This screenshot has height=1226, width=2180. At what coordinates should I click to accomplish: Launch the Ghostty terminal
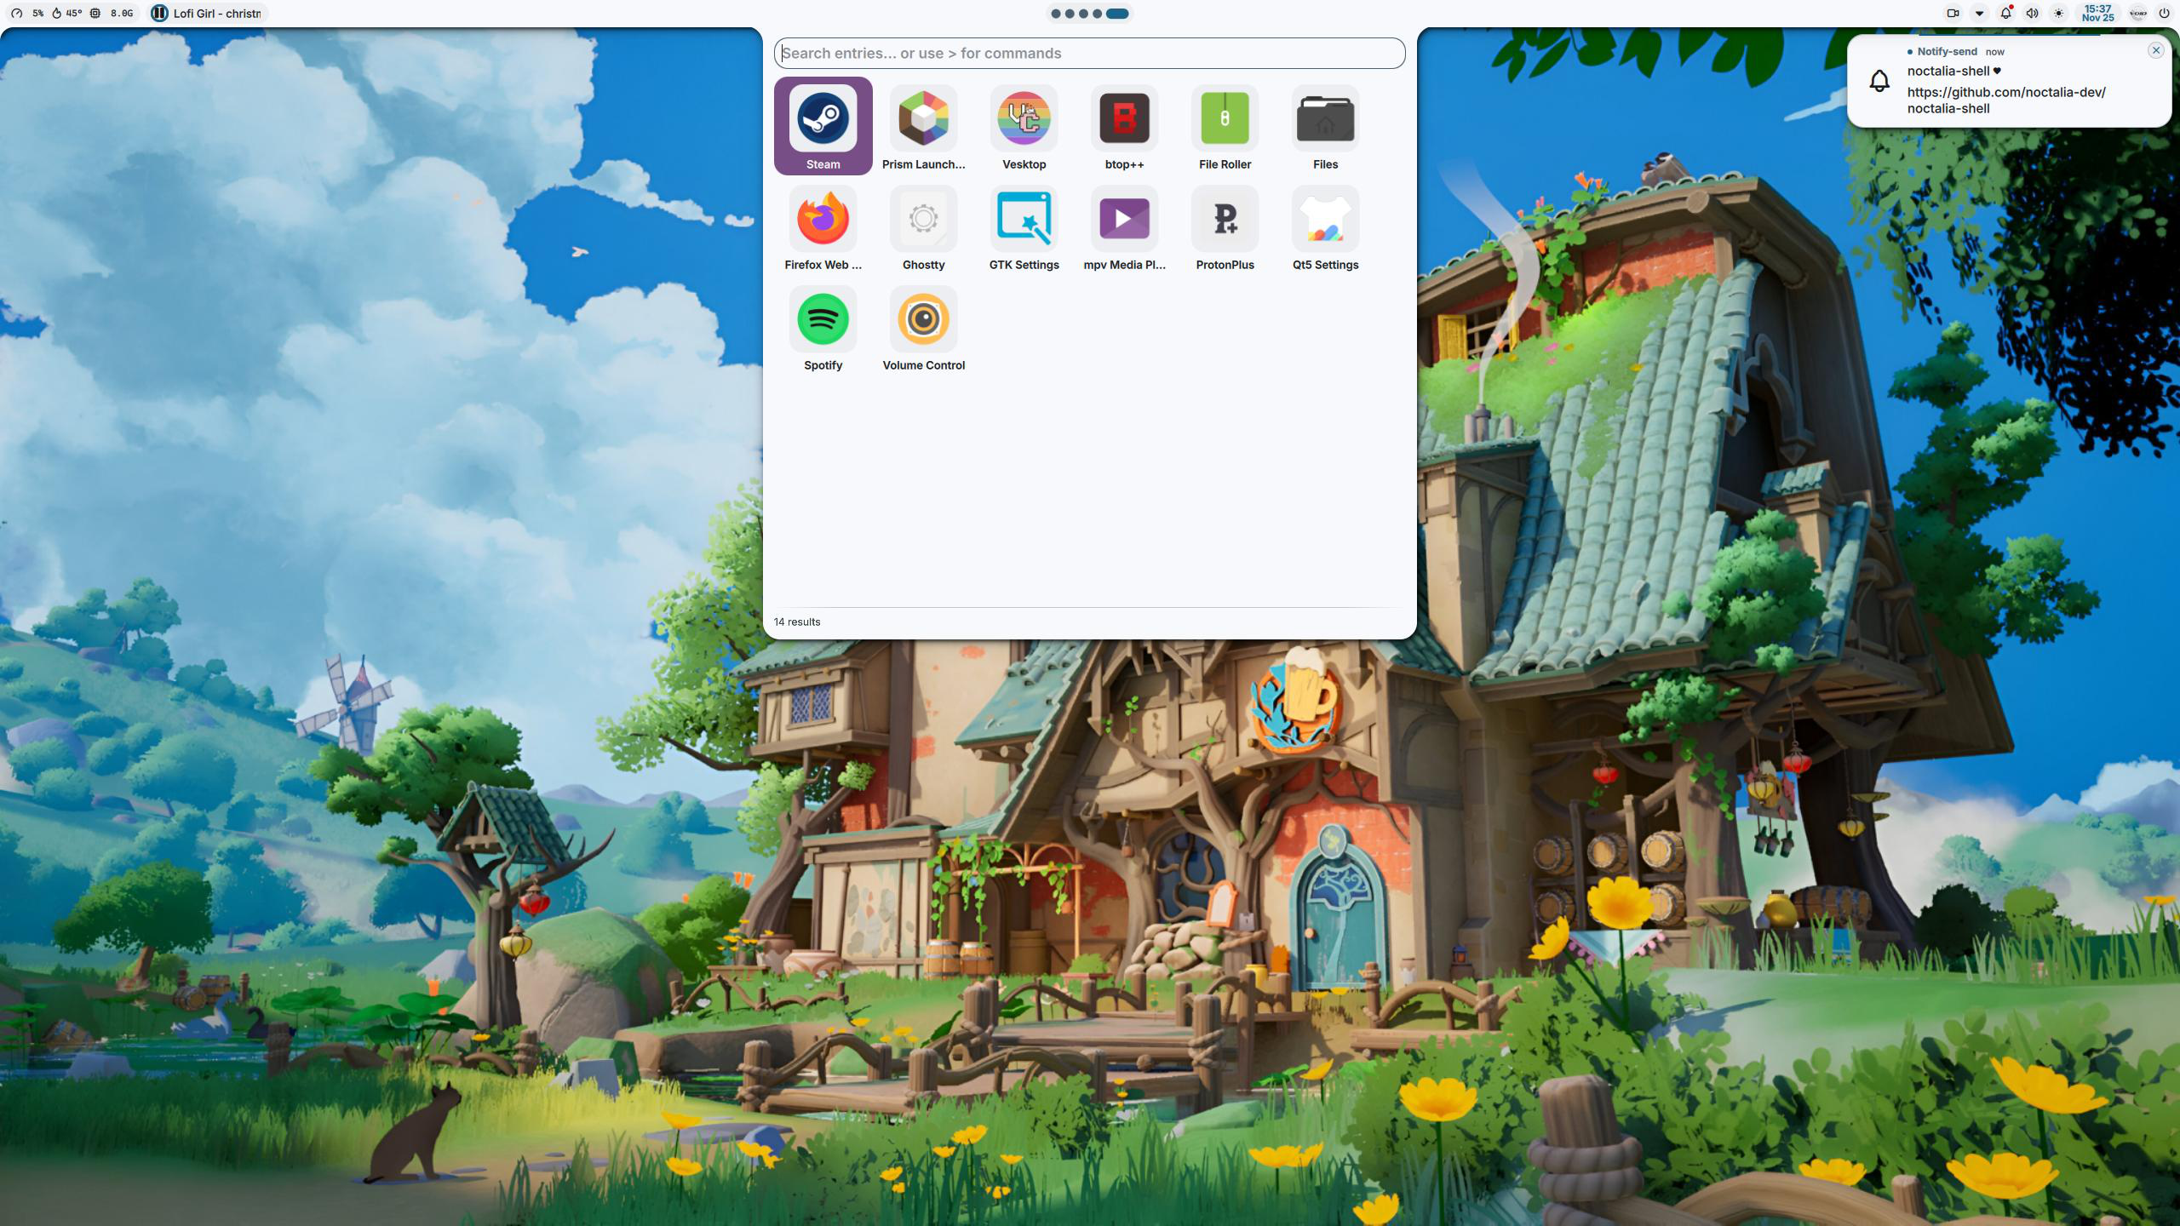point(923,226)
